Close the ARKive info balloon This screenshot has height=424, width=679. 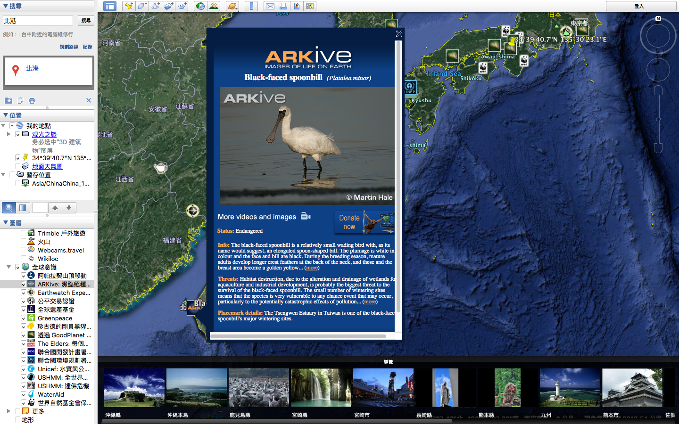click(399, 33)
